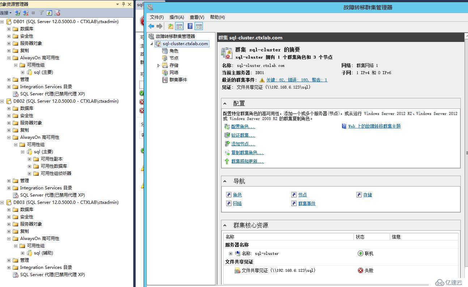Click the last Object Explorer toolbar icon
This screenshot has width=468, height=287.
pos(57,13)
